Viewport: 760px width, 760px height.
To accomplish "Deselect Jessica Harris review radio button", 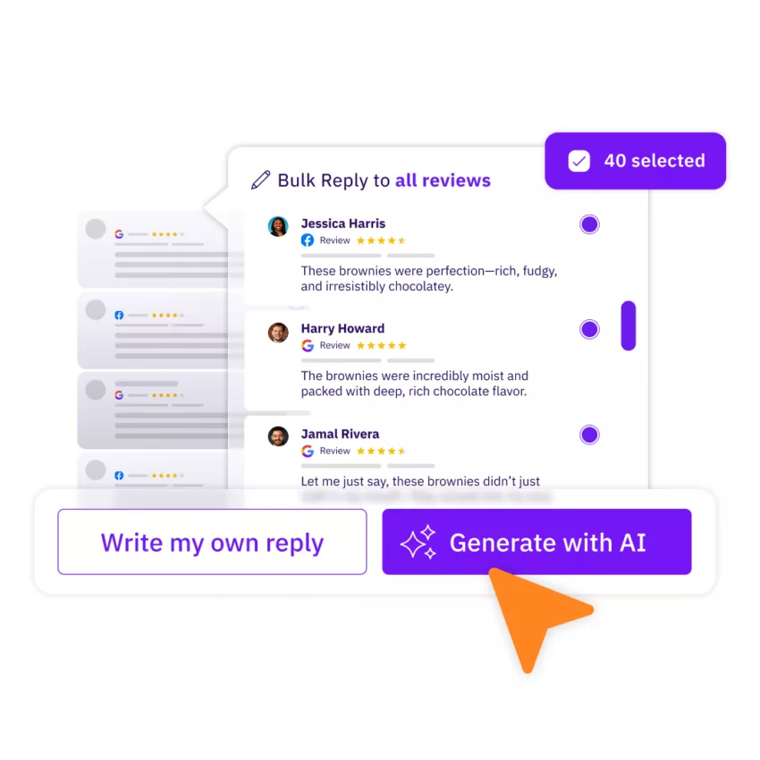I will pos(589,224).
